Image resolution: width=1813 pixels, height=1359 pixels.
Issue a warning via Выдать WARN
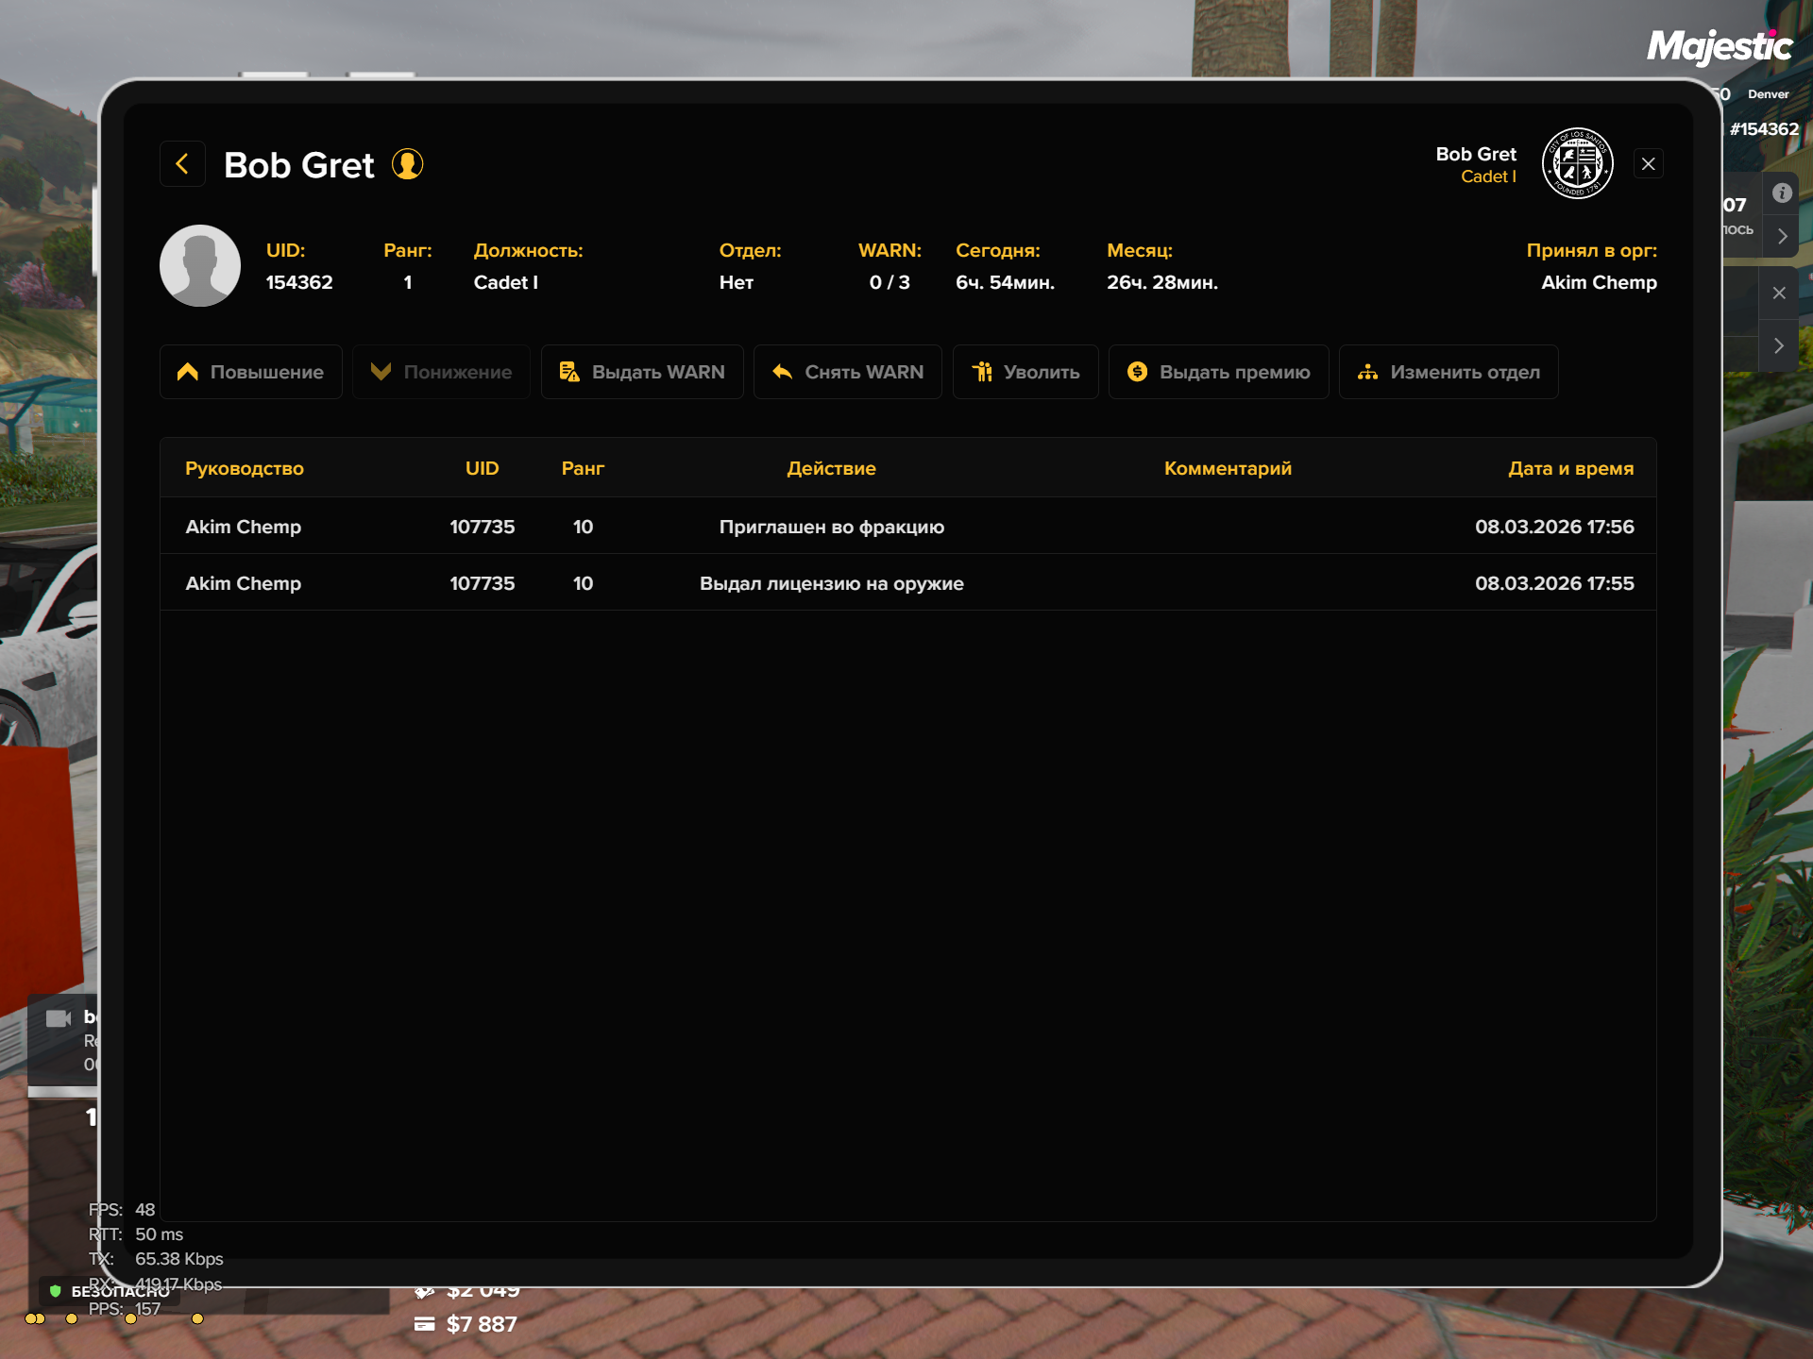642,372
